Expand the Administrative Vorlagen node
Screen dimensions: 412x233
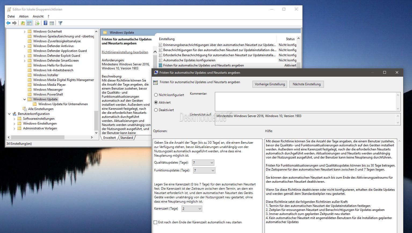click(15, 128)
